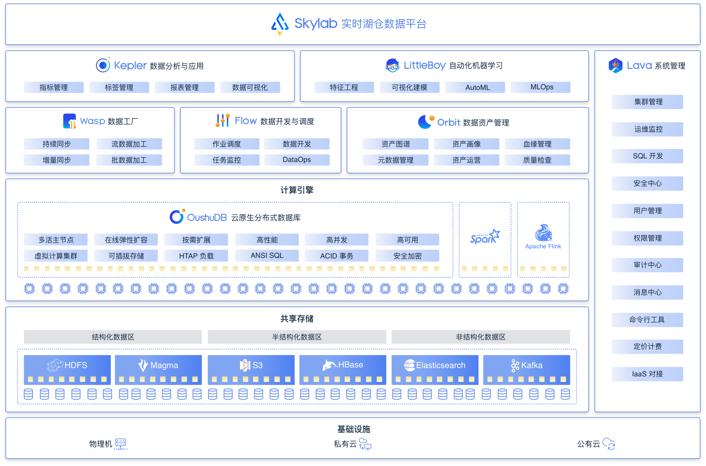Click the OushuDB ring logo
Viewport: 706px width, 466px height.
coord(177,216)
